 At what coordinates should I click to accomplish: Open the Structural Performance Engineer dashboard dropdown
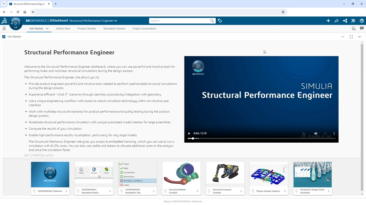pyautogui.click(x=93, y=21)
